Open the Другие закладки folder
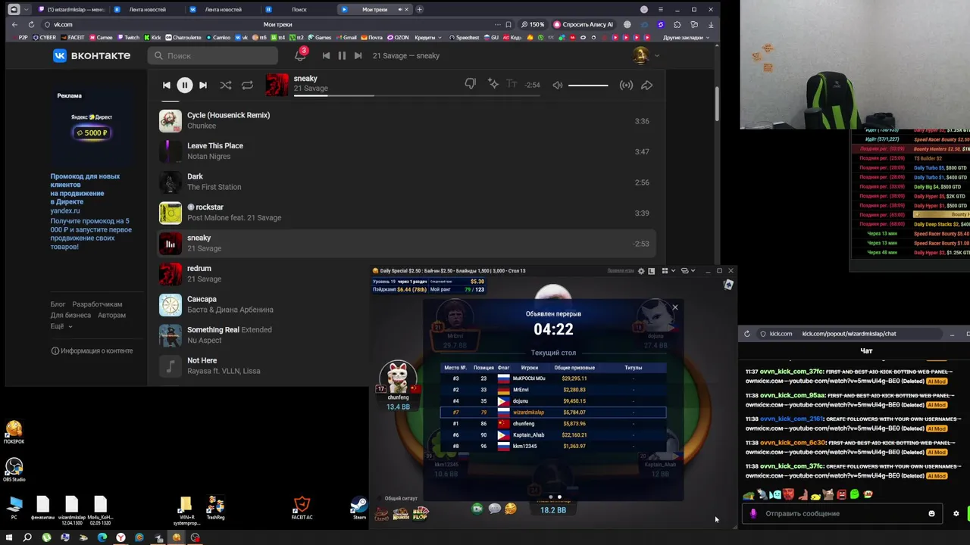 (x=687, y=37)
